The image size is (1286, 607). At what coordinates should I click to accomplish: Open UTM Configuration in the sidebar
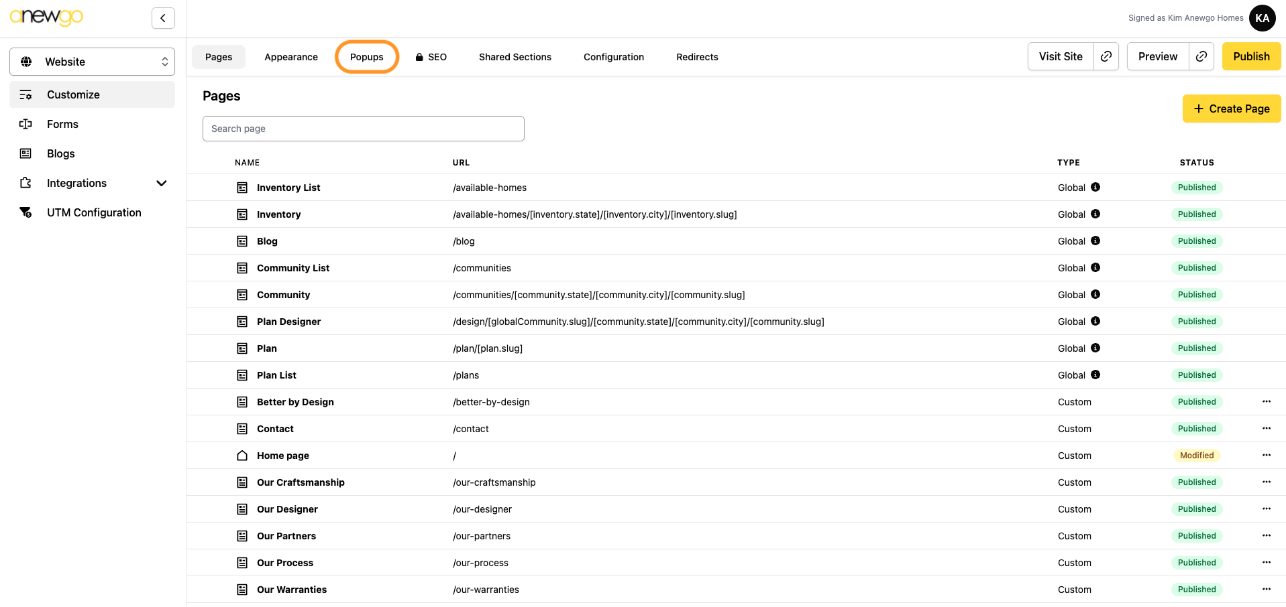tap(94, 212)
